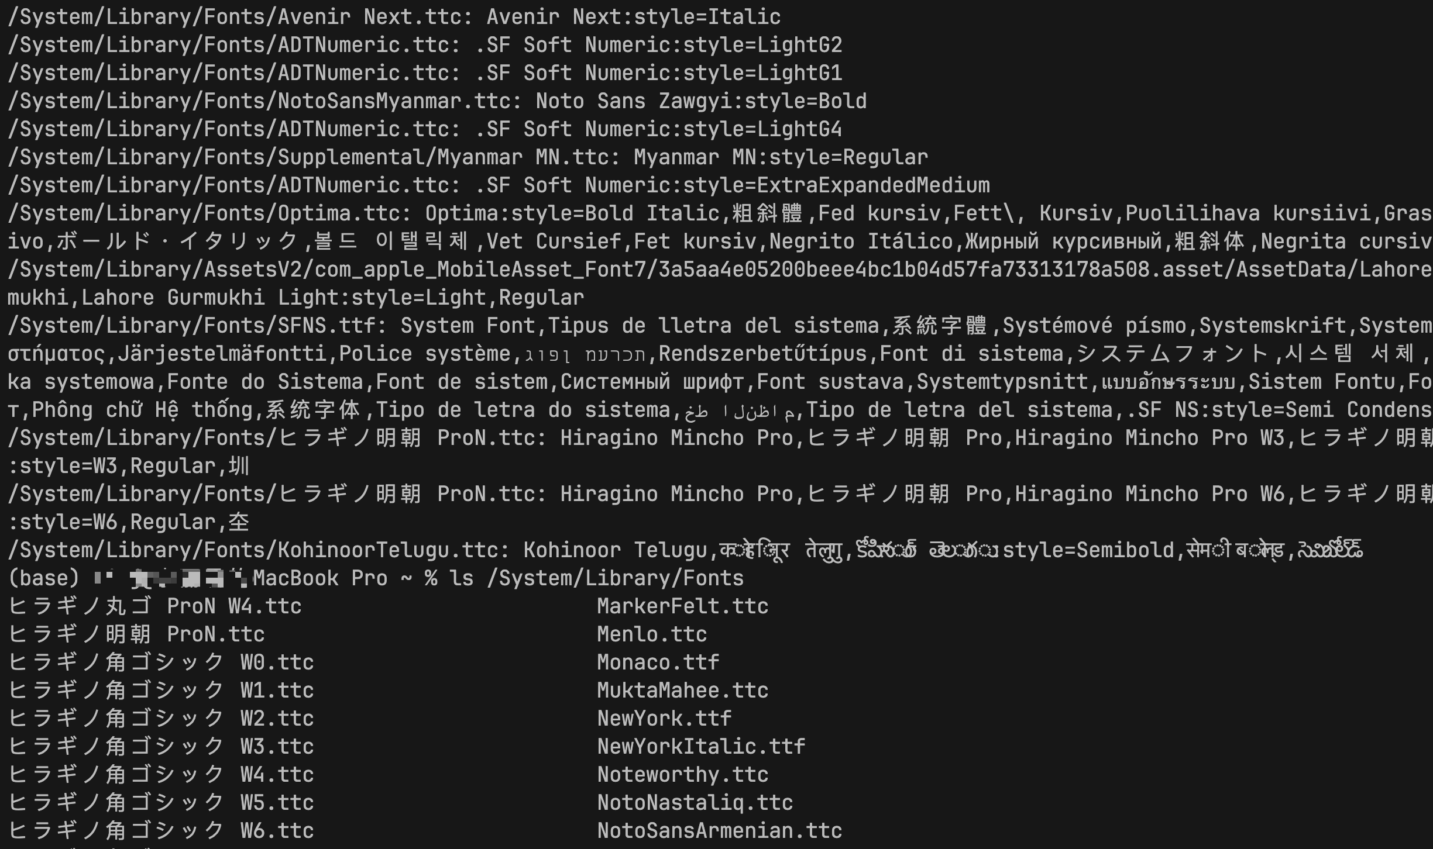Viewport: 1433px width, 849px height.
Task: Click ヒラギノ角ゴシック W3.ttc file name
Action: (161, 747)
